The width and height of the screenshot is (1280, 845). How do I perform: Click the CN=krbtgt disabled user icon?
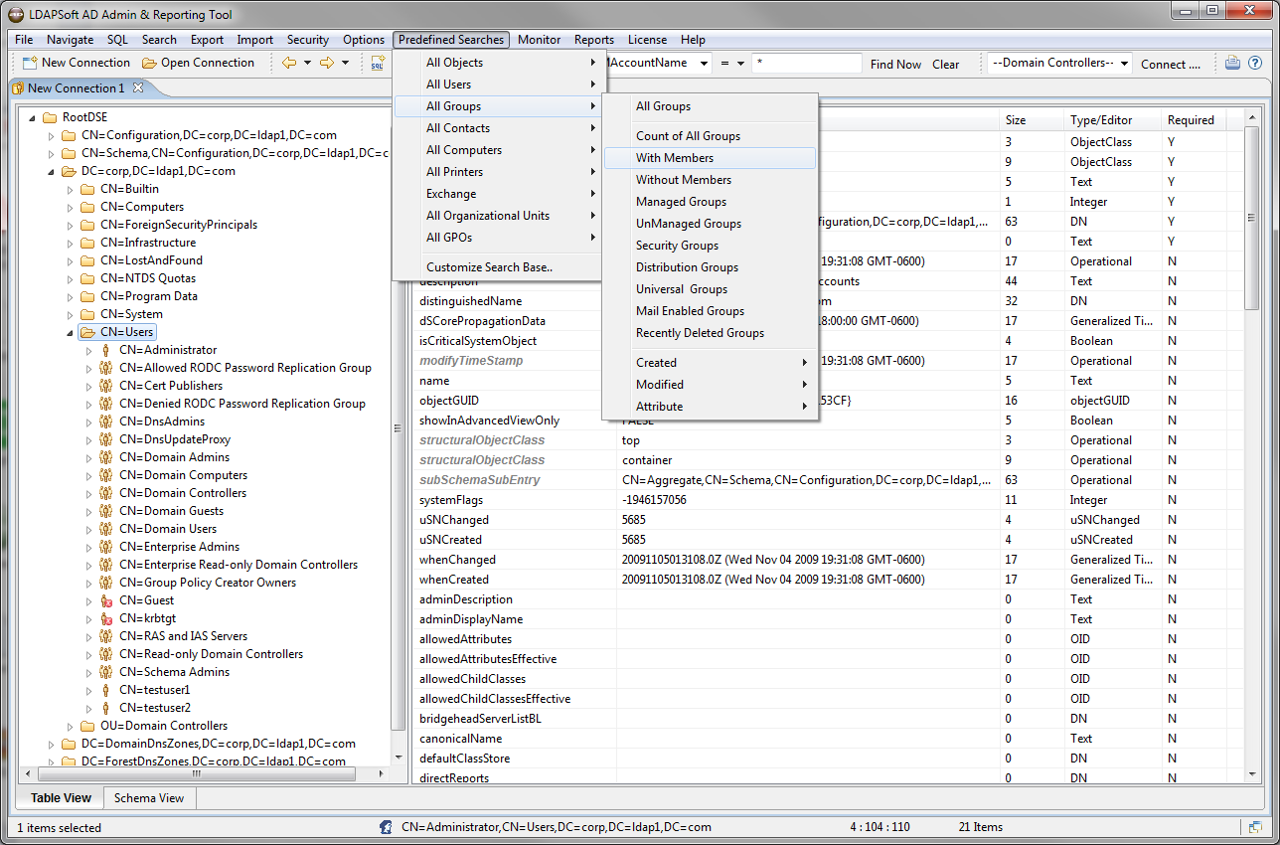[x=105, y=618]
